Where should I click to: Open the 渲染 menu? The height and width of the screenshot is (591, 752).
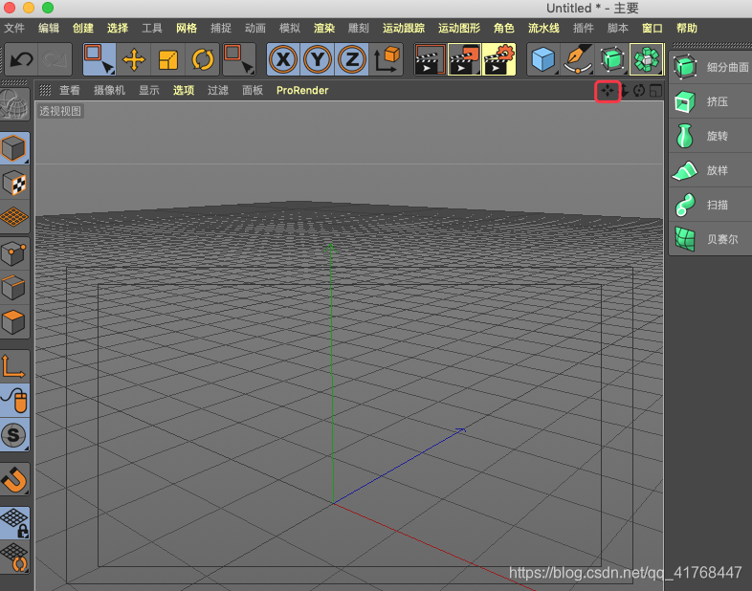(x=324, y=29)
